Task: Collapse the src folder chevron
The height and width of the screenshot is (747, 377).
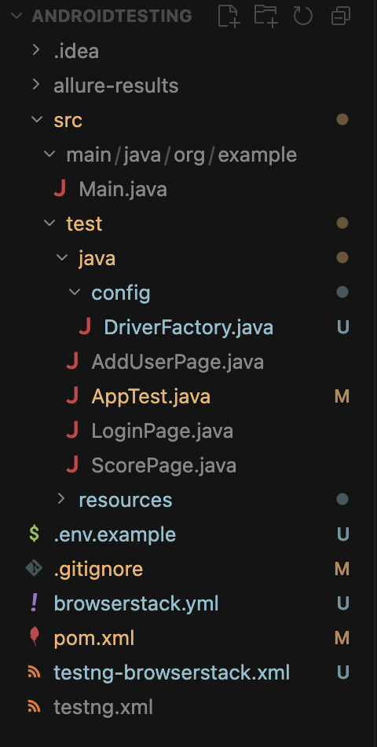Action: coord(37,119)
